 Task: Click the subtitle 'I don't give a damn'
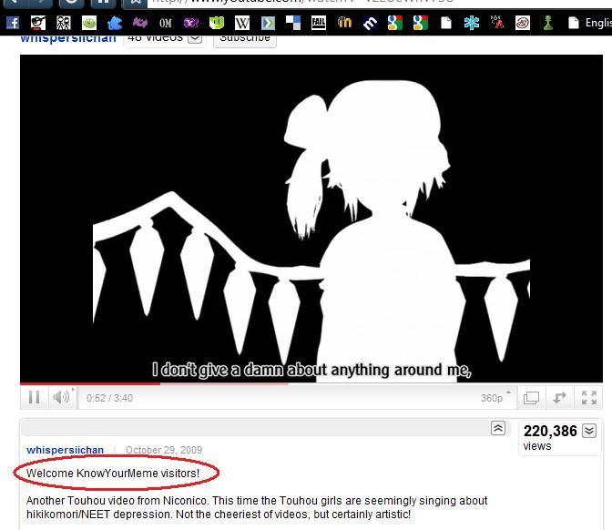(311, 370)
